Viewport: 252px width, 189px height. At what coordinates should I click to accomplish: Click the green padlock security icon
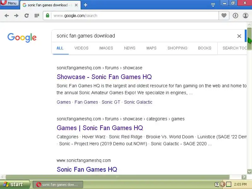pos(48,15)
